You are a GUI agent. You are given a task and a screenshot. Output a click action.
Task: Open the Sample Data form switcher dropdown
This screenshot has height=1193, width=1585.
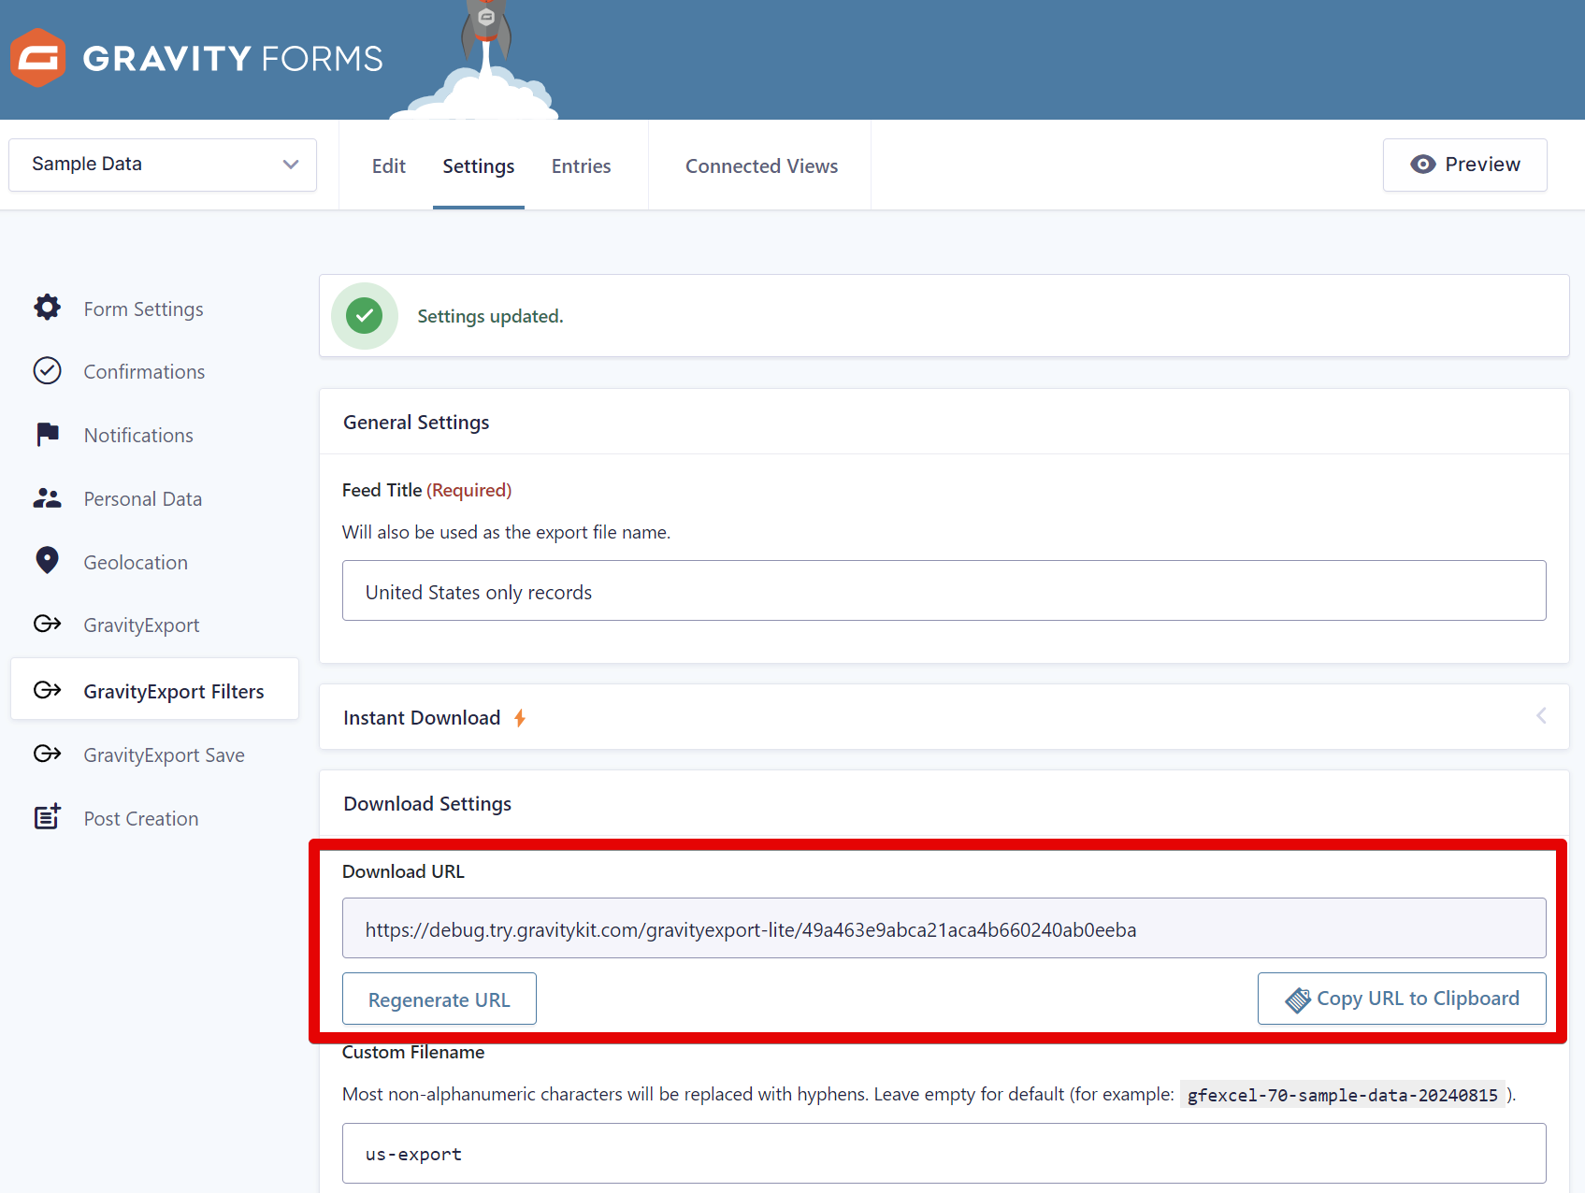[x=163, y=165]
